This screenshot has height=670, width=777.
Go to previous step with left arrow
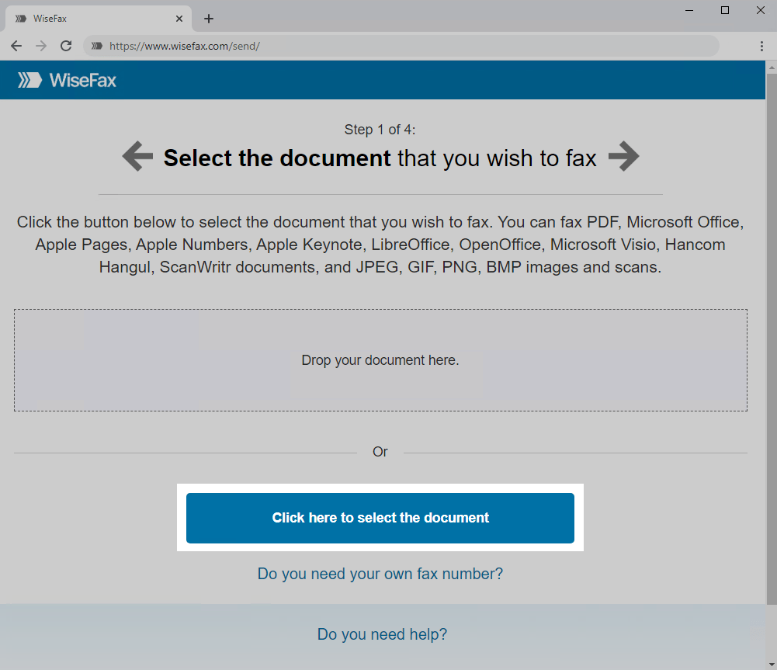[137, 157]
